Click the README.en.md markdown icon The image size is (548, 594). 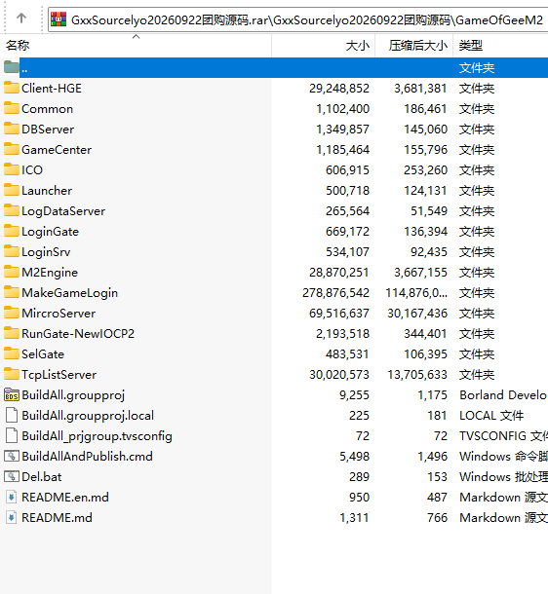point(12,497)
